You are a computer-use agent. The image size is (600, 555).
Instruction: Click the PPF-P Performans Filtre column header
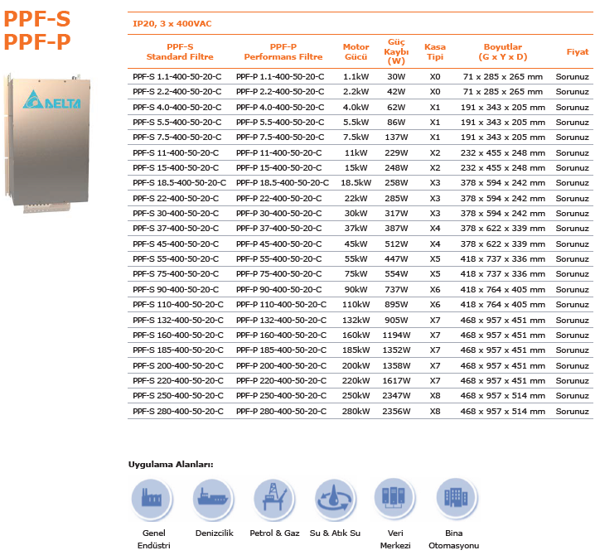283,51
